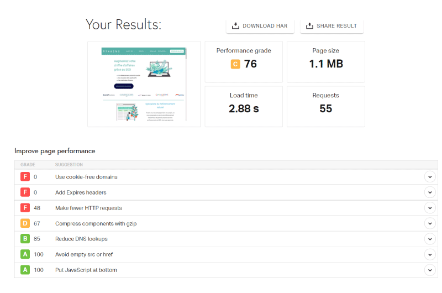Click the Your Results heading

click(123, 24)
